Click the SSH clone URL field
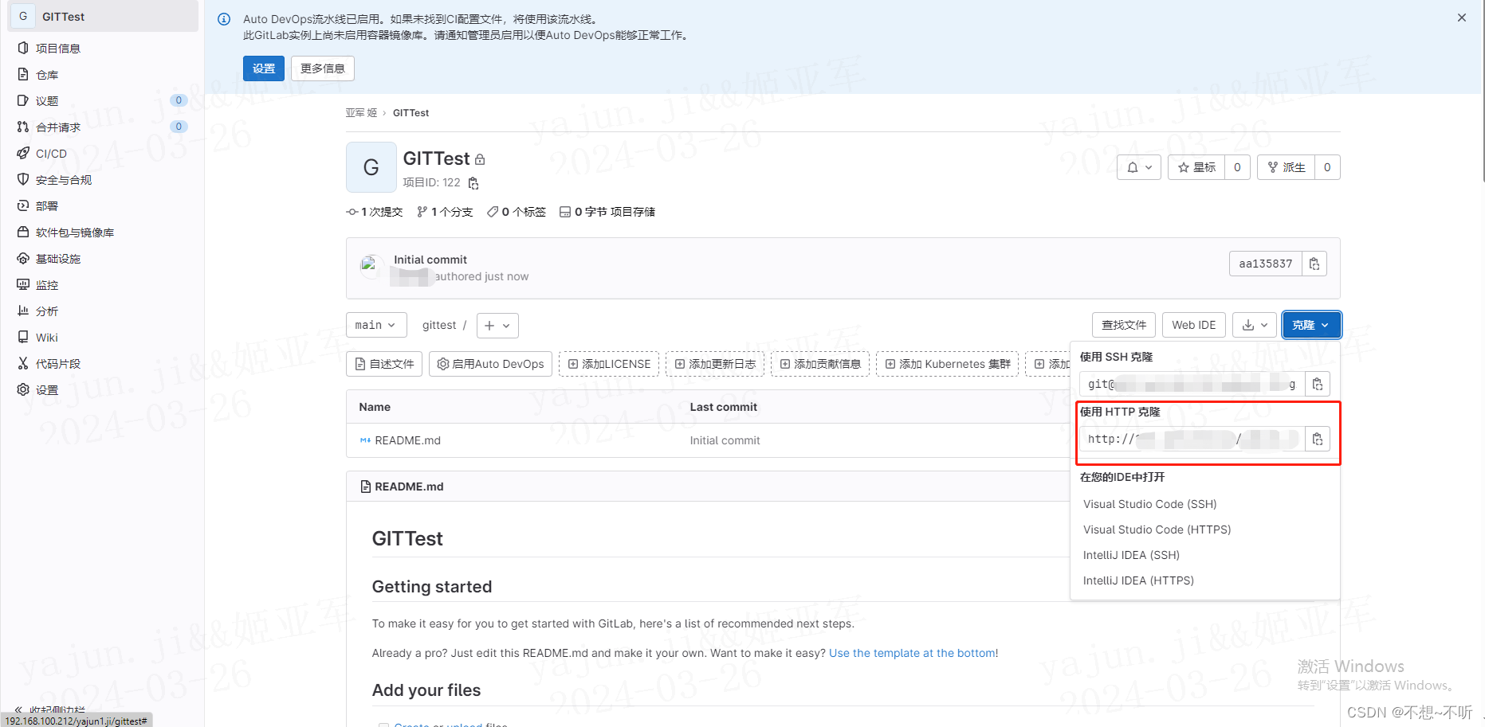 [1192, 384]
